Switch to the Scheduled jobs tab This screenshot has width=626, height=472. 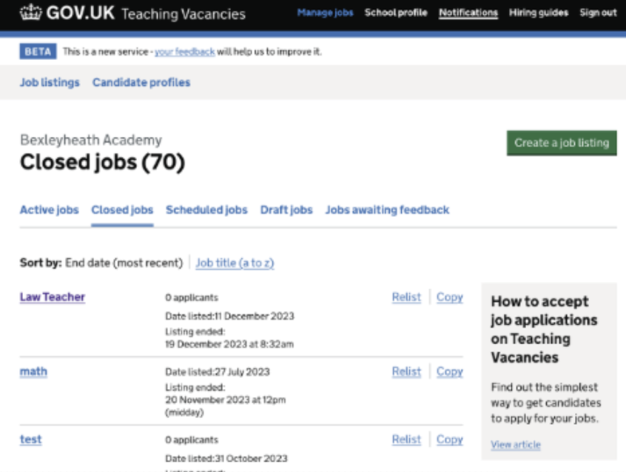[206, 210]
